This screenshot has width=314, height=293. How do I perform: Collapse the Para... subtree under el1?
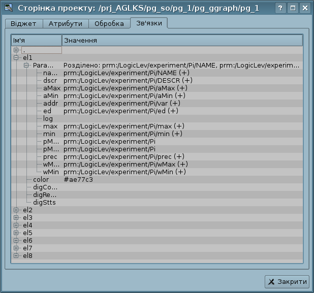tap(26, 66)
